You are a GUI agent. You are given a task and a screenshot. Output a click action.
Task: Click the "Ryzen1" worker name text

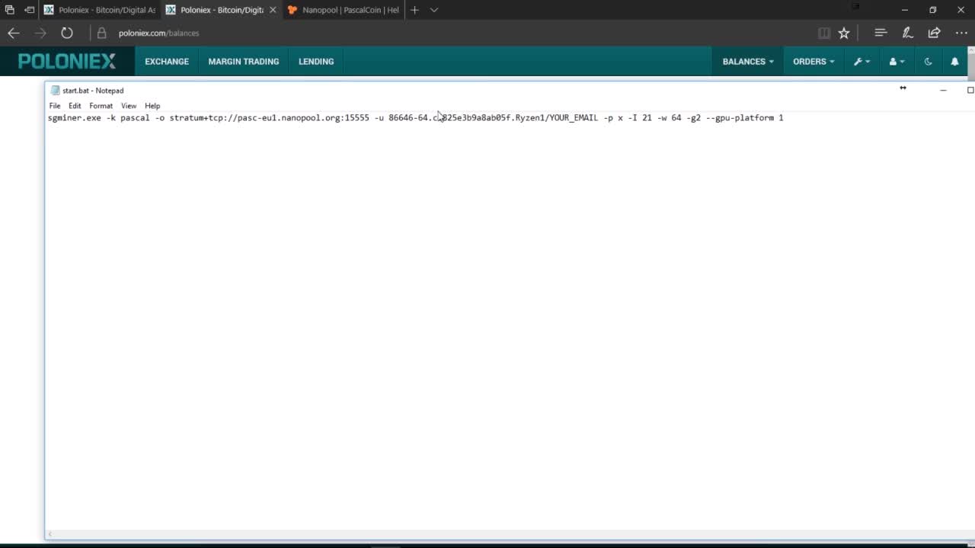tap(530, 118)
